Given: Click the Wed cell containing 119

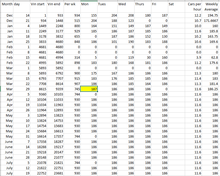Looking at the screenshot, I should point(126,58).
